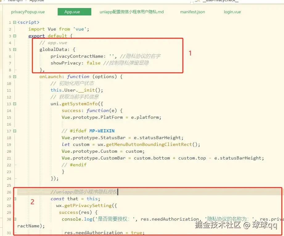This screenshot has width=284, height=236.
Task: Collapse the onLaunch function fold on line 9
Action: pyautogui.click(x=15, y=77)
